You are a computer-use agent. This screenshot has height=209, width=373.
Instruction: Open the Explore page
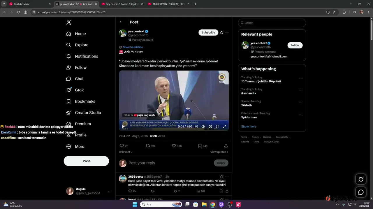point(77,45)
